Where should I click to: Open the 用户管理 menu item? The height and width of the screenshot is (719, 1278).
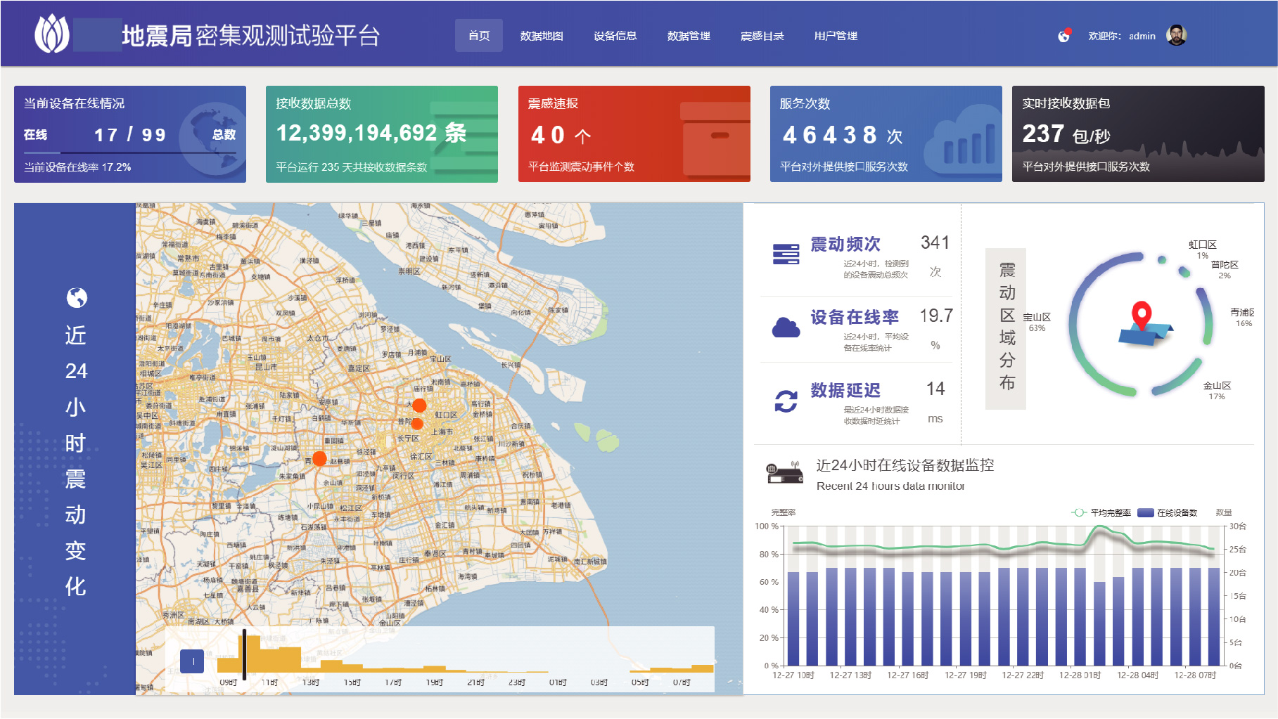click(x=836, y=36)
